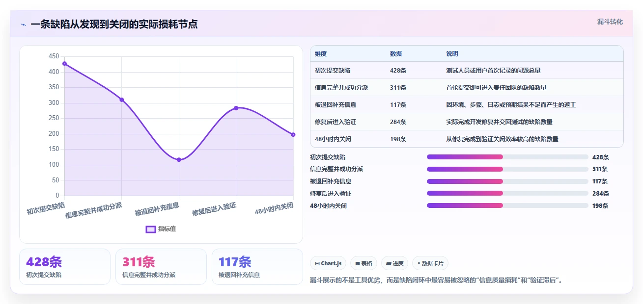Click the 维度 table column header
The width and height of the screenshot is (643, 304).
tap(321, 54)
